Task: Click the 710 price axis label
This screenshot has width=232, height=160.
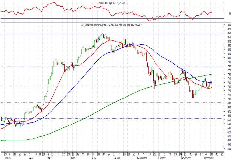Action: tap(229, 95)
